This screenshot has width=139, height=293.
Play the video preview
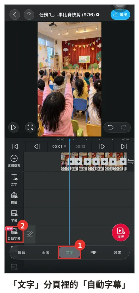tap(13, 127)
